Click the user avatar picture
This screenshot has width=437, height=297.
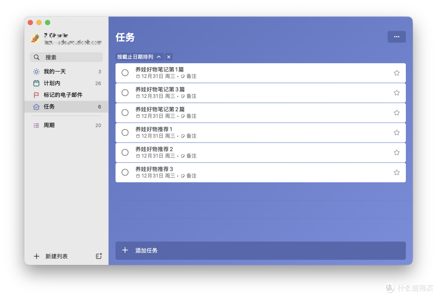[35, 38]
